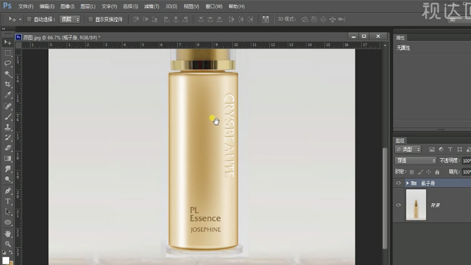Filter layers by shape layer icon
471x265 pixels.
[x=460, y=150]
